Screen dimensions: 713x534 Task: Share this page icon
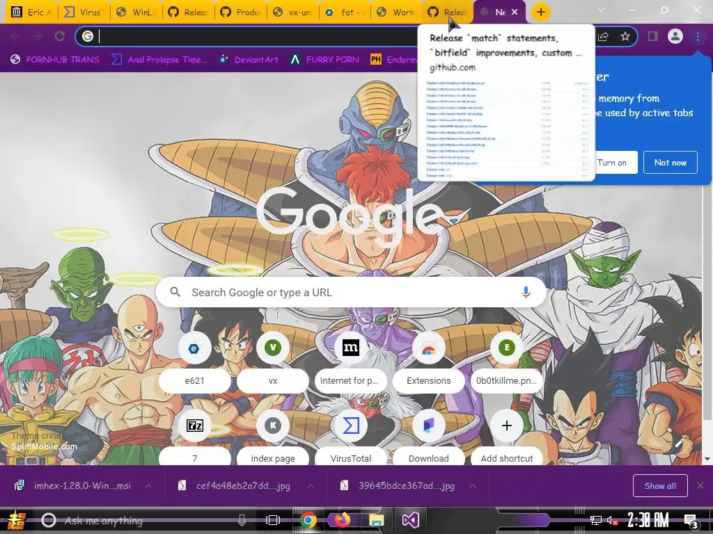click(604, 36)
